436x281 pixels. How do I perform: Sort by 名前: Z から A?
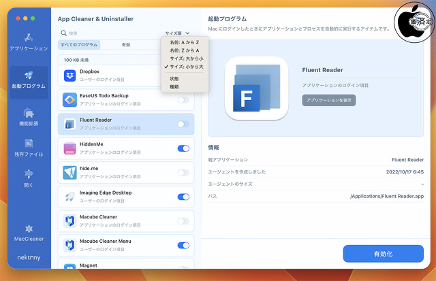tap(185, 50)
